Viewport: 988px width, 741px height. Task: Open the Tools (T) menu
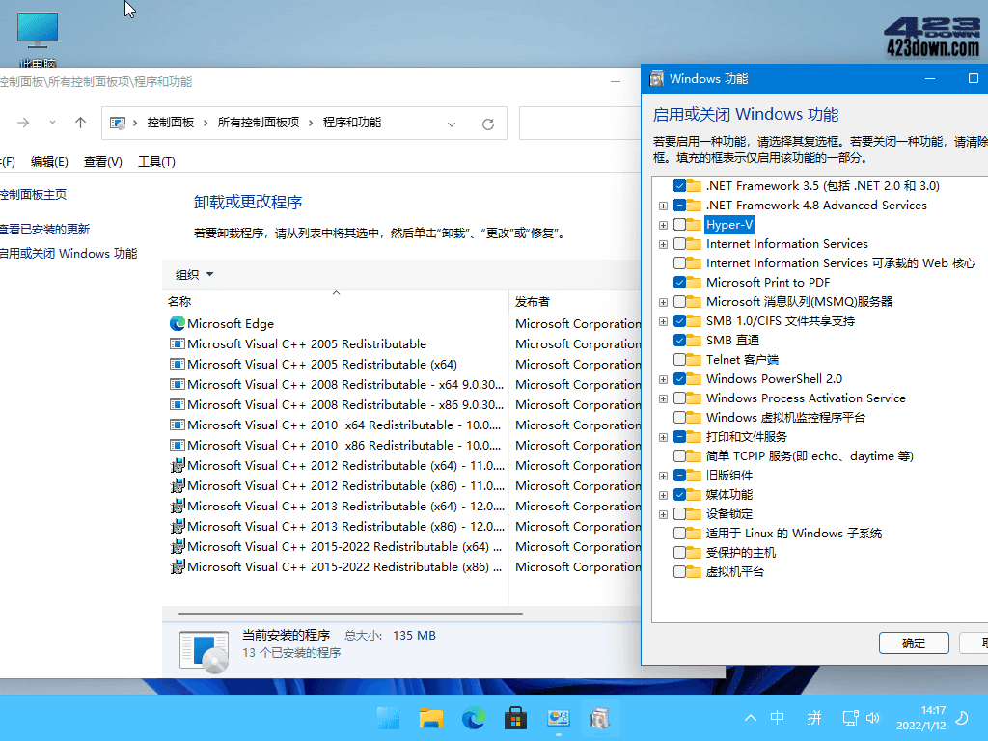(x=156, y=162)
